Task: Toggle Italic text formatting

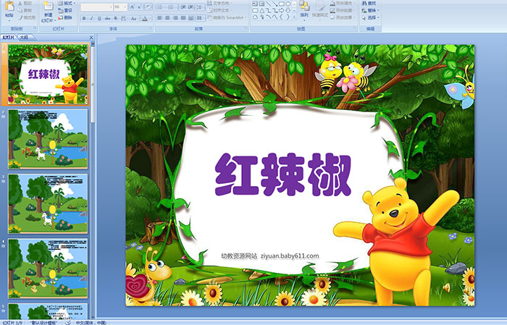Action: tap(90, 18)
